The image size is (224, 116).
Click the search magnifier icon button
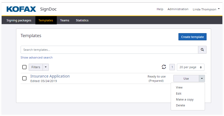202,50
